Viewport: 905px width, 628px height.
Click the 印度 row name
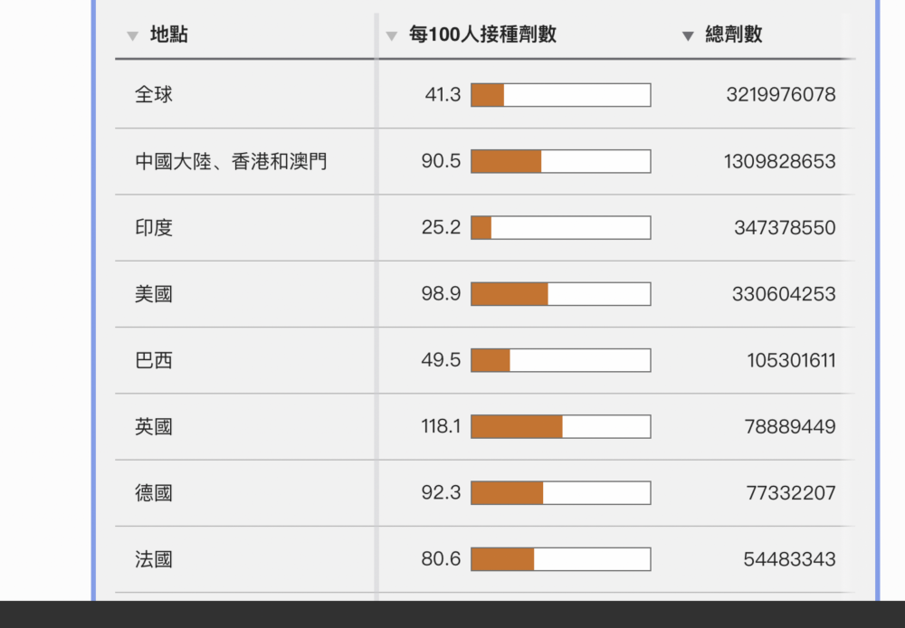pyautogui.click(x=154, y=228)
